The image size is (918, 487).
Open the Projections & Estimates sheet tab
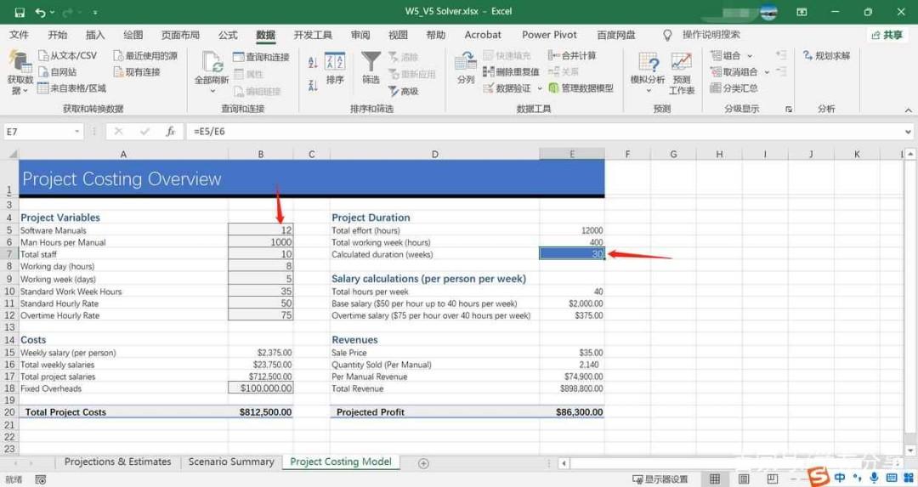117,462
